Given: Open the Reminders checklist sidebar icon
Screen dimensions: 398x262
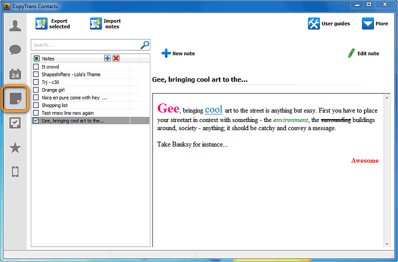Looking at the screenshot, I should (15, 123).
